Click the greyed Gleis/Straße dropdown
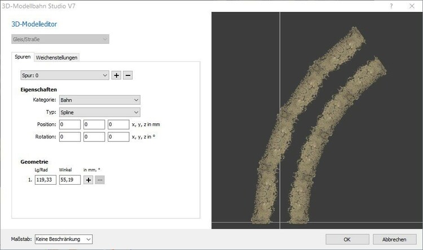Screen dimensions: 423x250 pyautogui.click(x=60, y=39)
